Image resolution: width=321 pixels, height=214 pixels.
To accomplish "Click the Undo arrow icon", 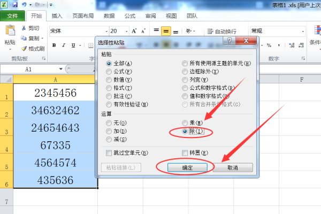I will 24,4.
